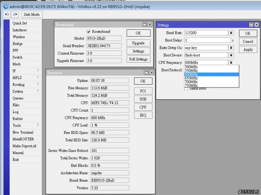This screenshot has height=195, width=261.
Task: Click Upgrade firmware button
Action: tap(138, 43)
